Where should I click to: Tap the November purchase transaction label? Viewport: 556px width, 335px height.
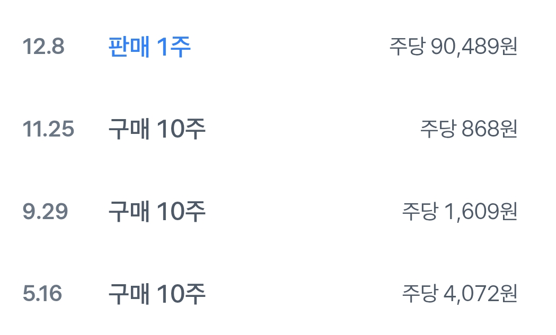[x=157, y=130]
